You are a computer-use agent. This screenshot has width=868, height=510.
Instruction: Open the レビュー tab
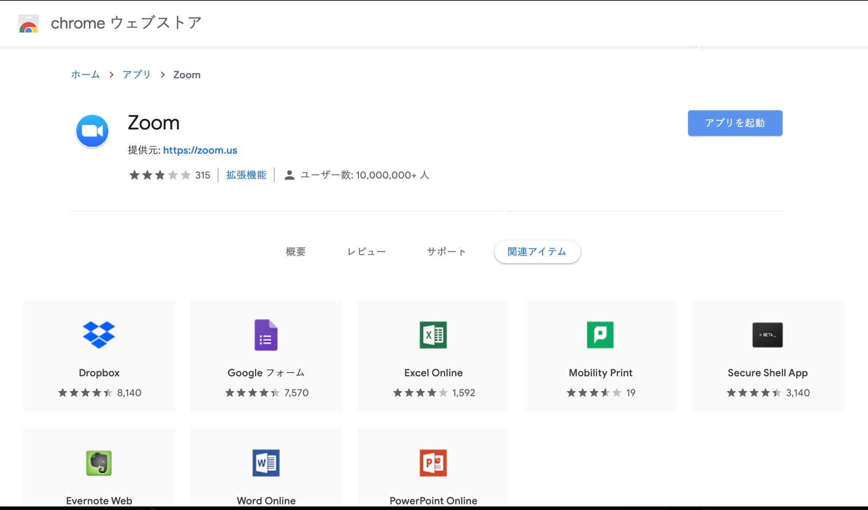(x=367, y=251)
